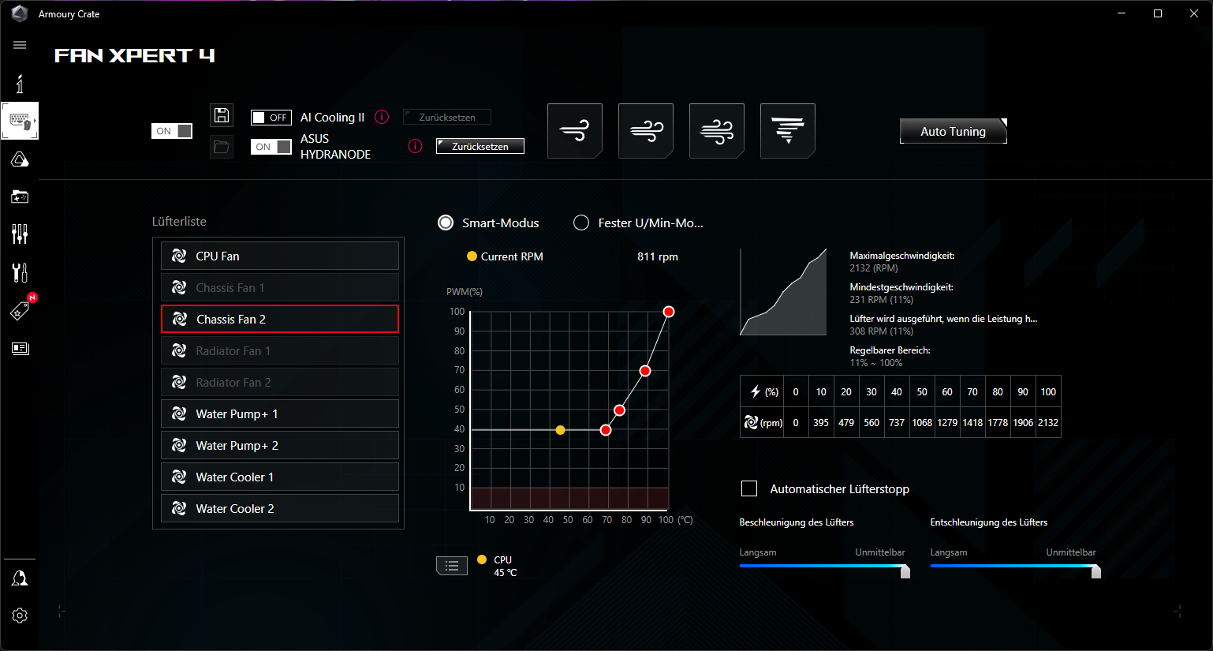
Task: Click the fan curve point at 50% PWM
Action: click(x=619, y=410)
